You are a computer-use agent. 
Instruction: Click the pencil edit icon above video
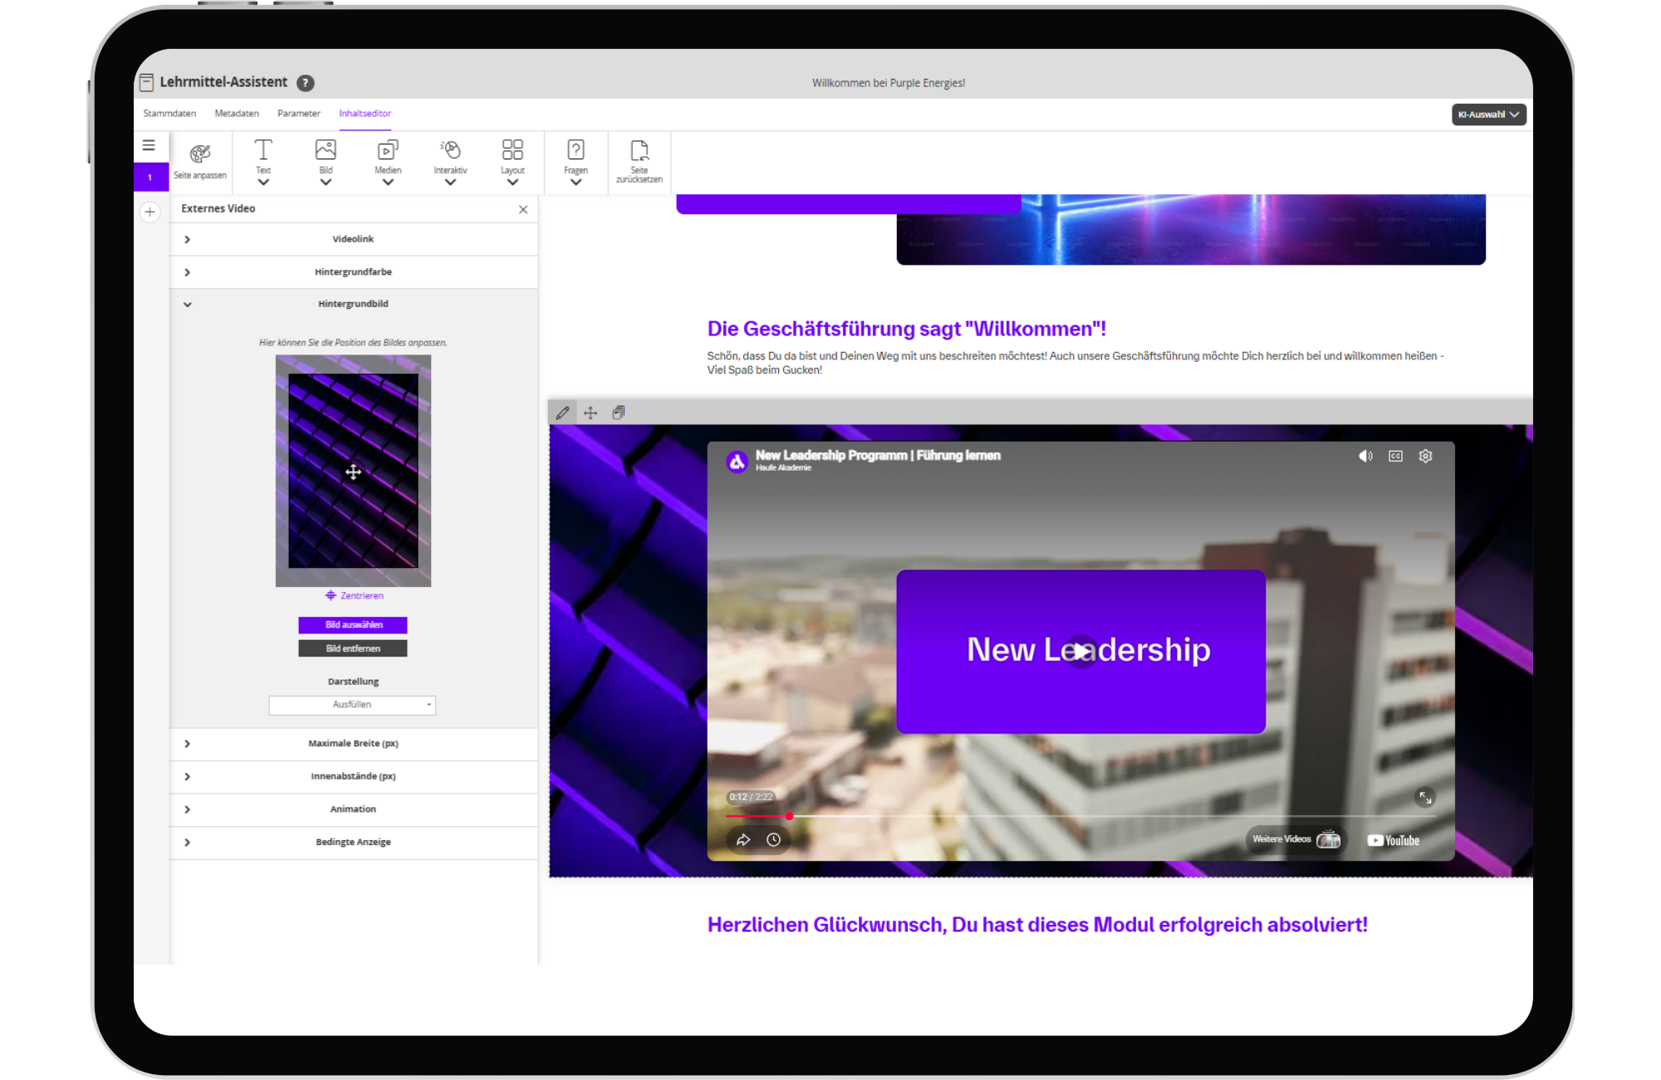pos(563,413)
